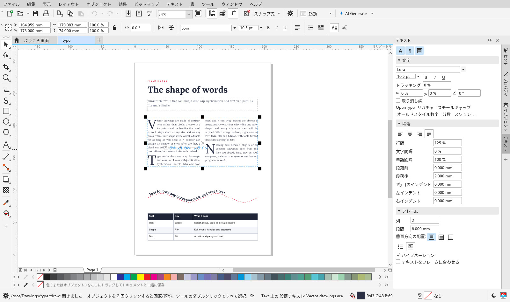
Task: Click full justify alignment in paragraph section
Action: [x=429, y=134]
